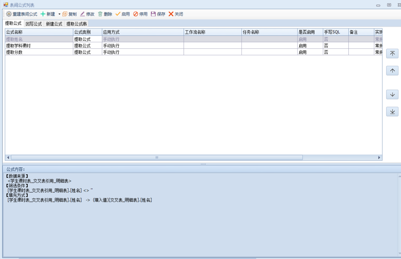
Task: Move selected formula up one row
Action: [392, 71]
